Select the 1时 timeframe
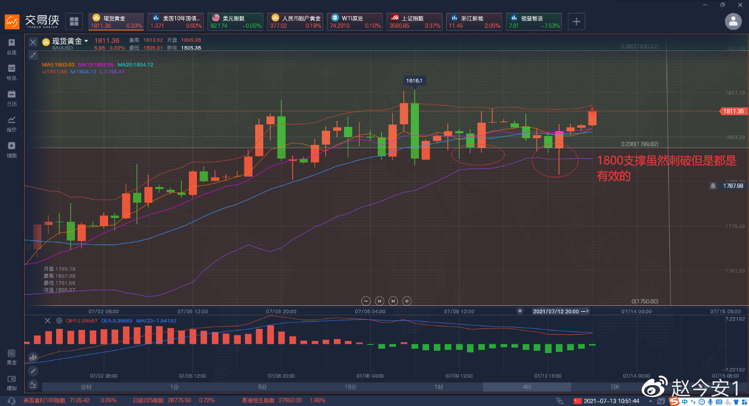The width and height of the screenshot is (749, 406). coord(439,387)
